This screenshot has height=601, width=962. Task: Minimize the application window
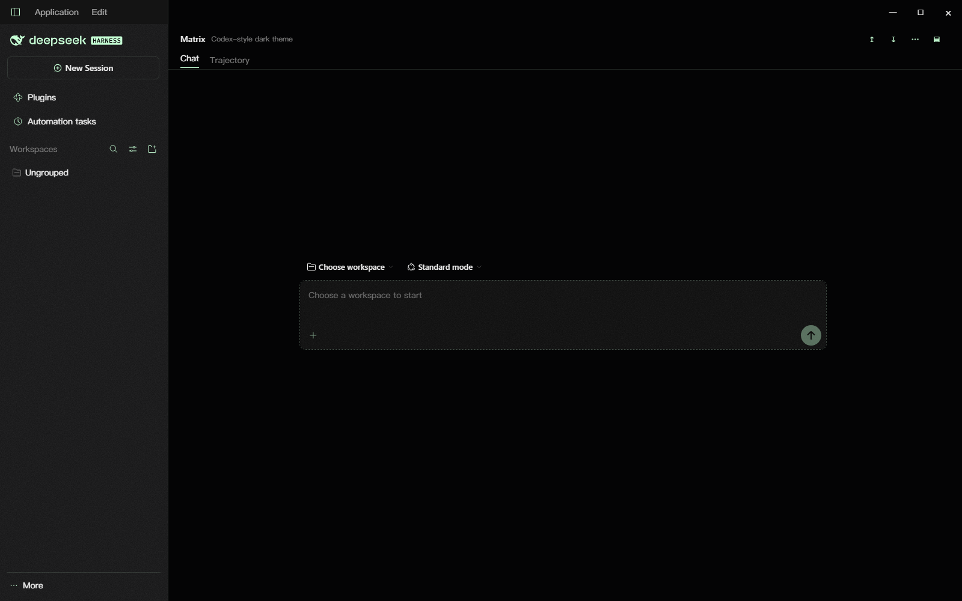tap(893, 13)
